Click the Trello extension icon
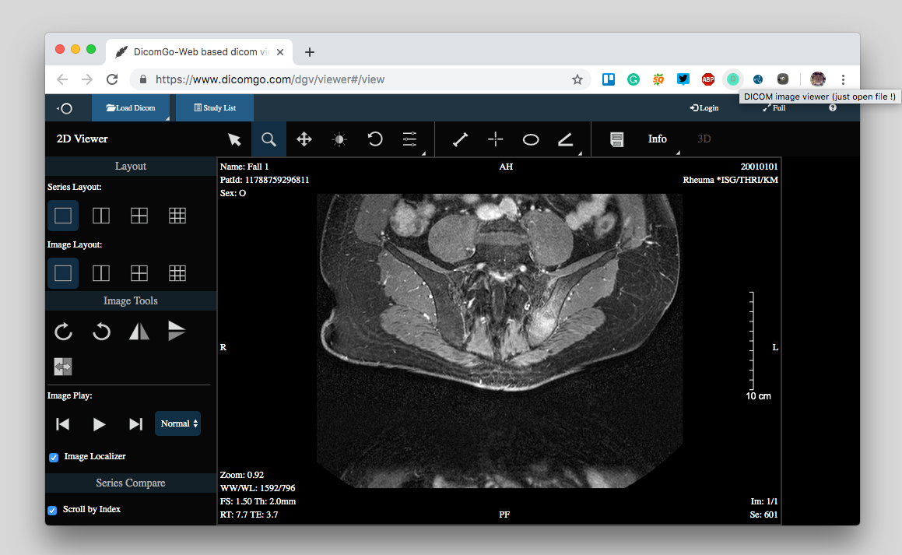Viewport: 902px width, 555px height. tap(608, 79)
